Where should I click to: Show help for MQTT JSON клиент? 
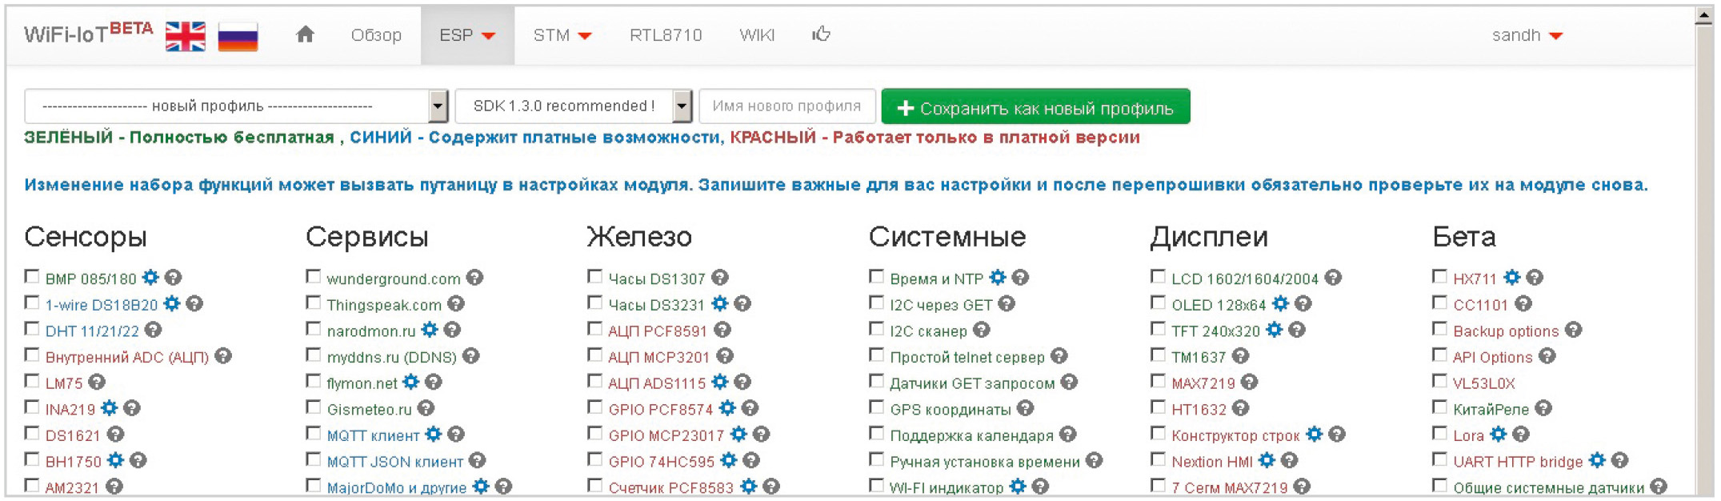(478, 460)
